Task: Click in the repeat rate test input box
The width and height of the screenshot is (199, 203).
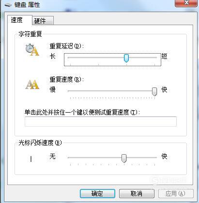Action: pyautogui.click(x=101, y=121)
